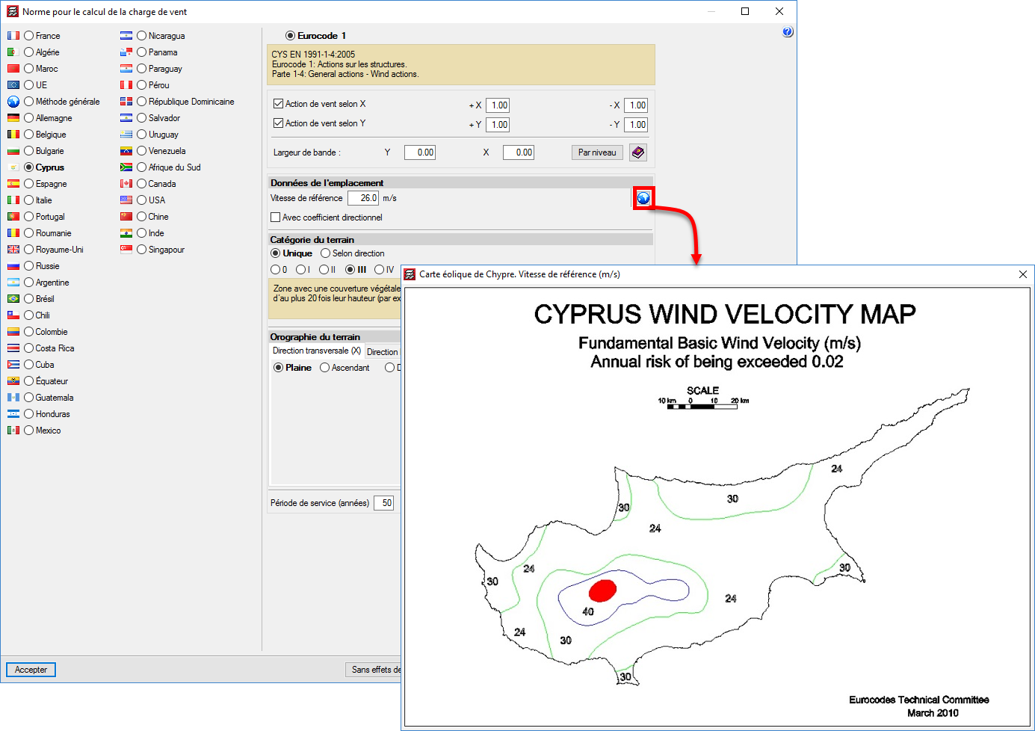Click the Belgique flag icon
This screenshot has height=731, width=1035.
pos(13,135)
